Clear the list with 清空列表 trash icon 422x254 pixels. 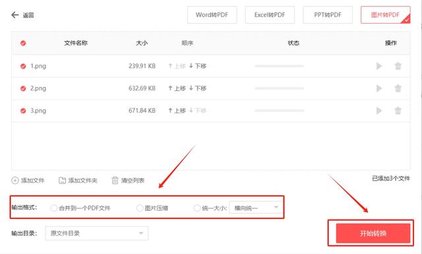click(x=115, y=181)
